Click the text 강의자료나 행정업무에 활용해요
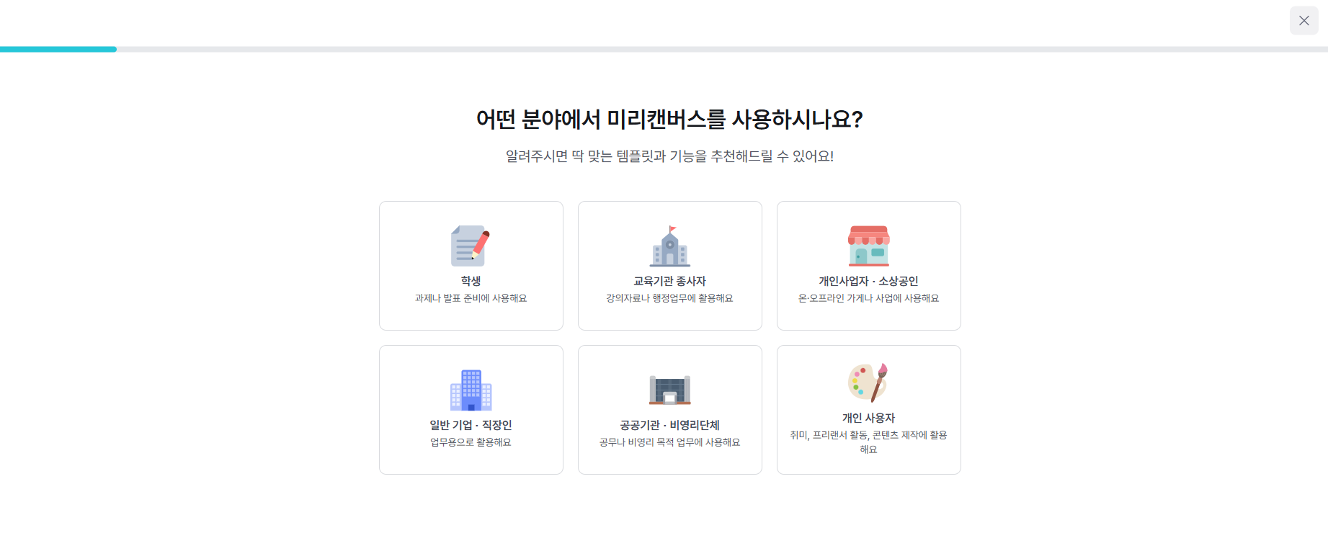 tap(669, 297)
